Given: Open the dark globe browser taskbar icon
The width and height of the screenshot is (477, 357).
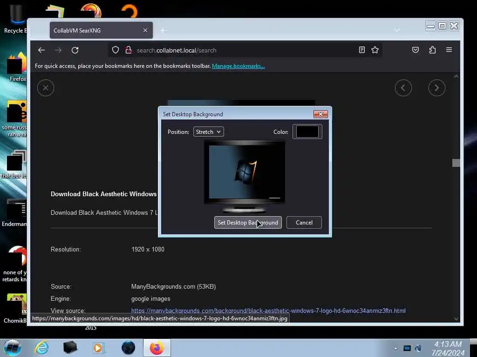Looking at the screenshot, I should [x=128, y=348].
